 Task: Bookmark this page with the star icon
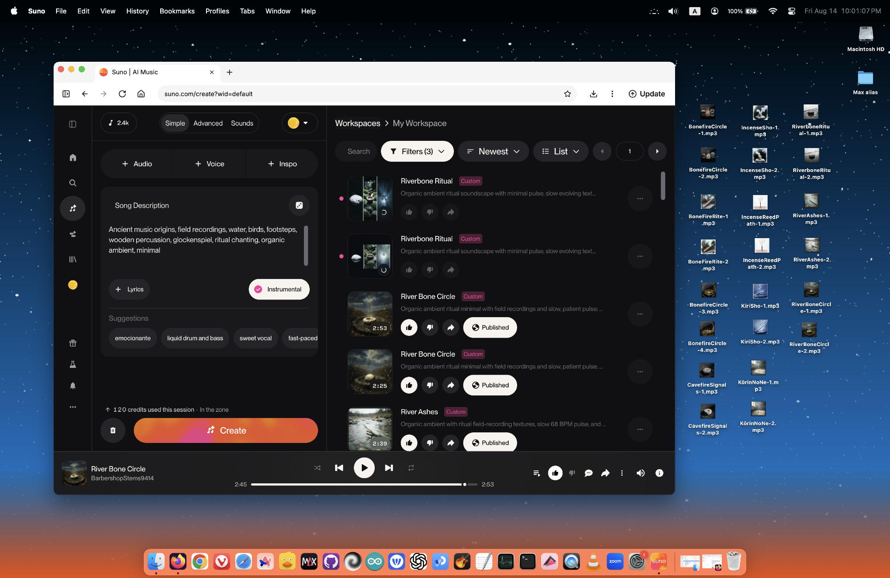click(567, 94)
